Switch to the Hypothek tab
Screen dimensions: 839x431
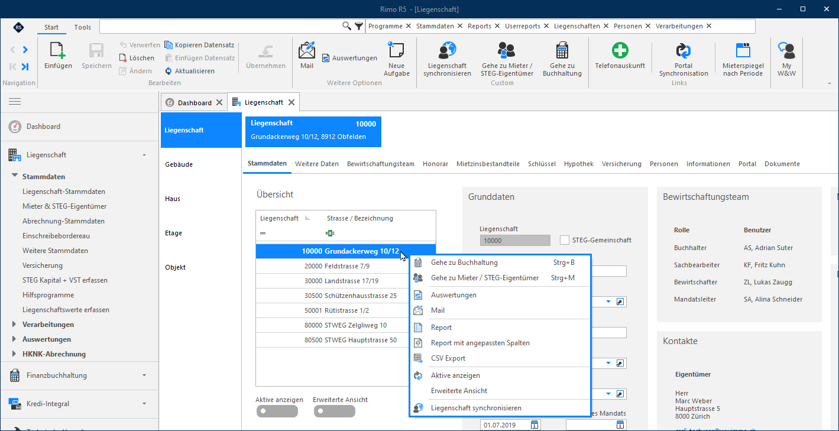point(579,164)
